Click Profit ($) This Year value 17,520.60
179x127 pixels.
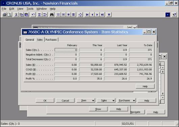(91, 74)
